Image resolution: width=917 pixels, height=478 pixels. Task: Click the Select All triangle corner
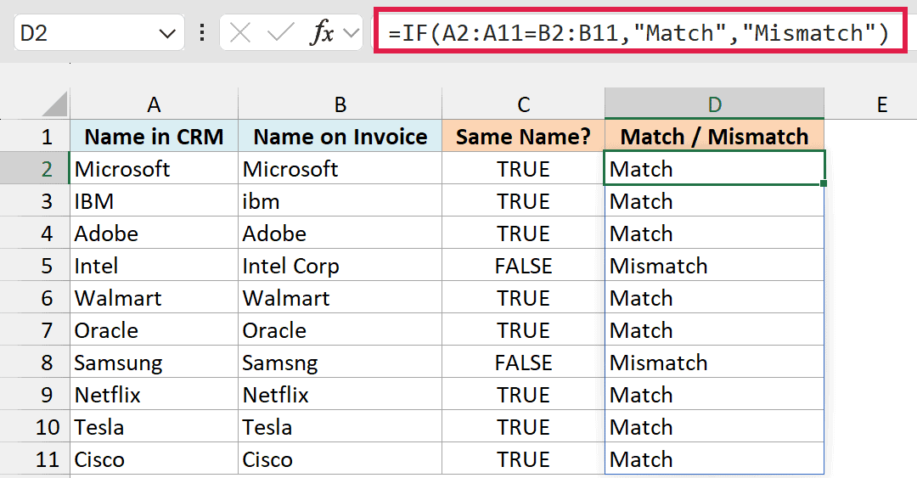55,104
